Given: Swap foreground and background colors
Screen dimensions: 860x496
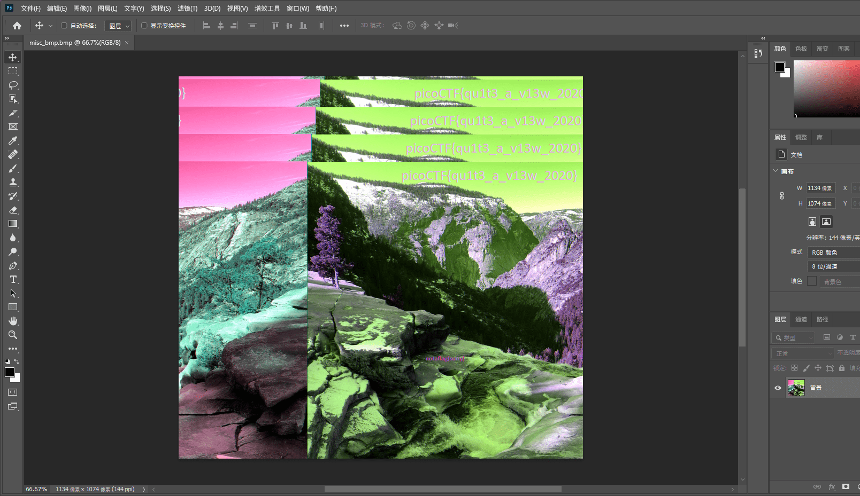Looking at the screenshot, I should (17, 361).
